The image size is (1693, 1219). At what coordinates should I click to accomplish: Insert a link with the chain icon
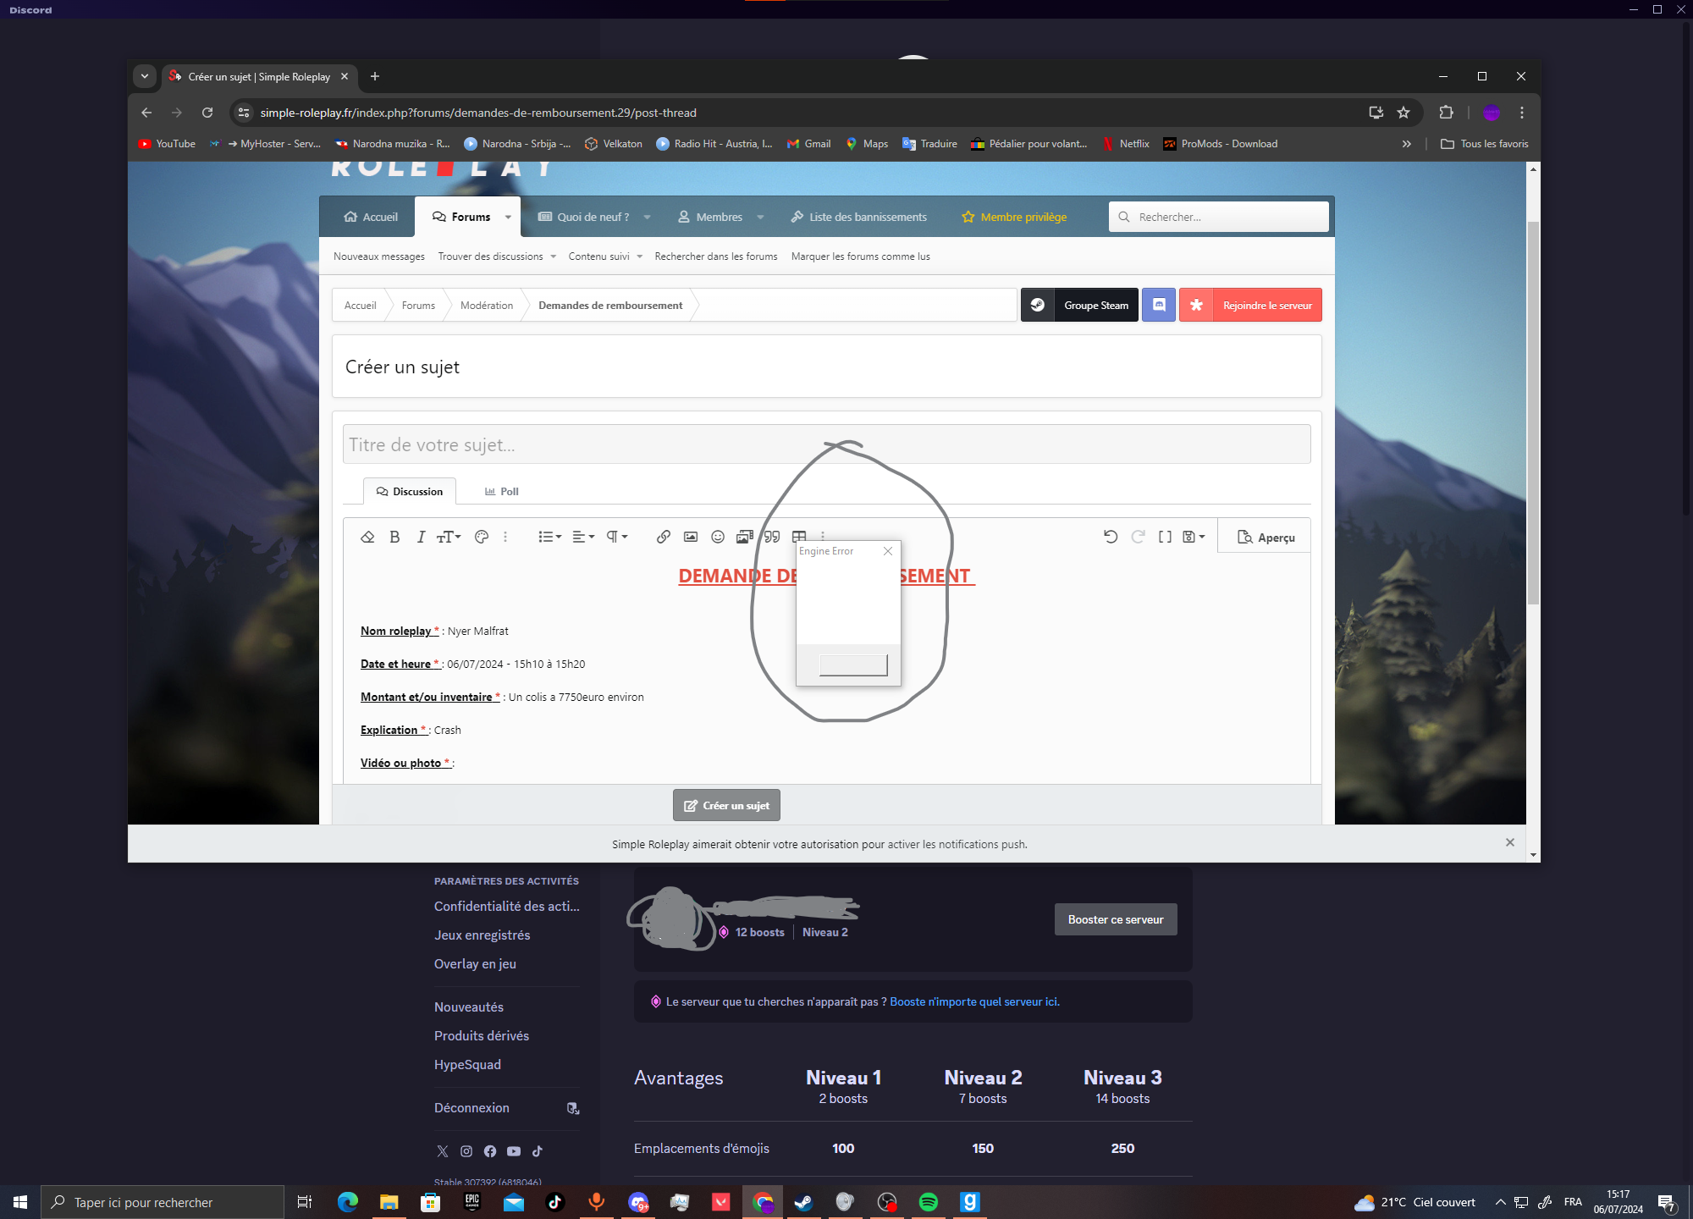(664, 537)
